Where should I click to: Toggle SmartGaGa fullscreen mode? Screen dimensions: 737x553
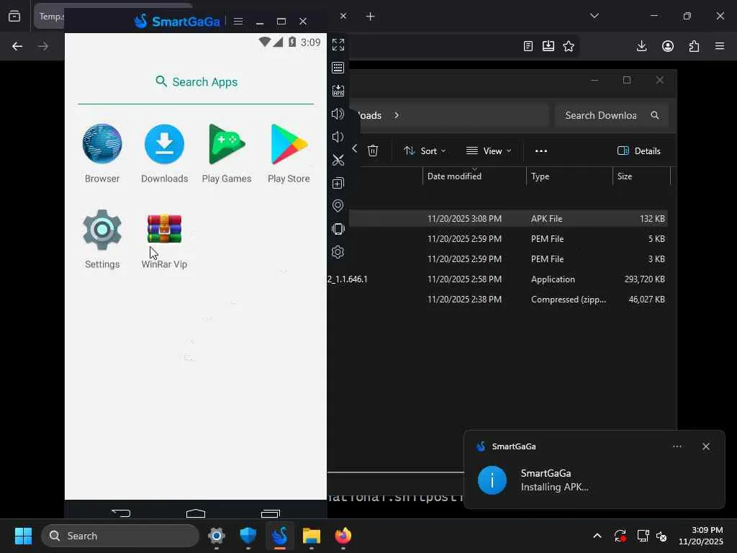point(338,45)
